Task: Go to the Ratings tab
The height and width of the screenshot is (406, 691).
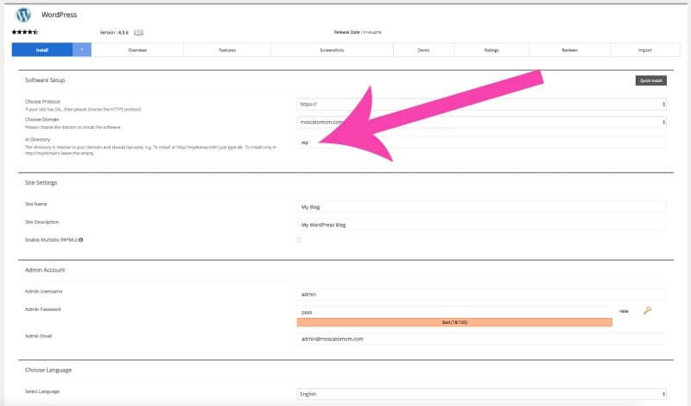Action: (x=491, y=50)
